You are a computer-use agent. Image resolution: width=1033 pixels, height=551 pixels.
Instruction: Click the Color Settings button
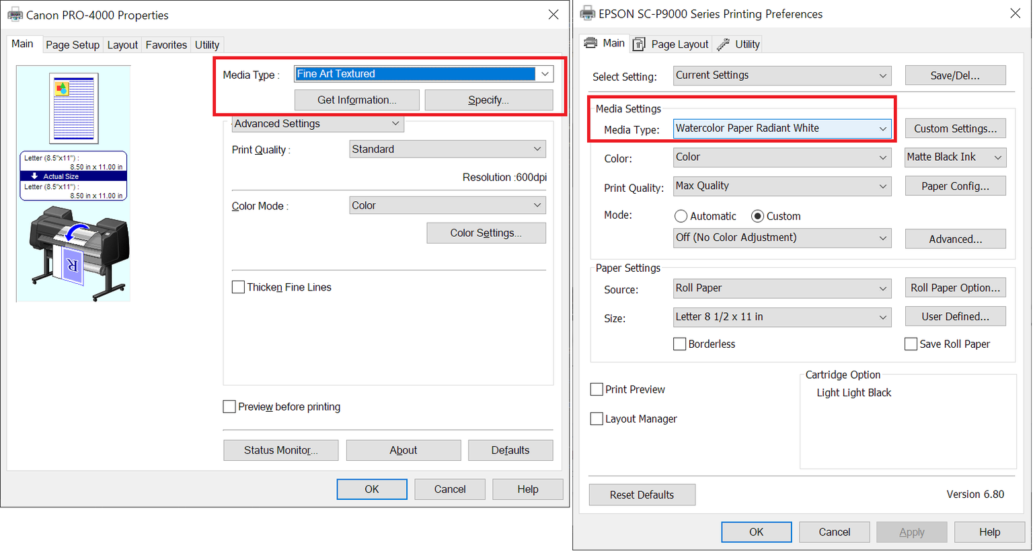[486, 233]
